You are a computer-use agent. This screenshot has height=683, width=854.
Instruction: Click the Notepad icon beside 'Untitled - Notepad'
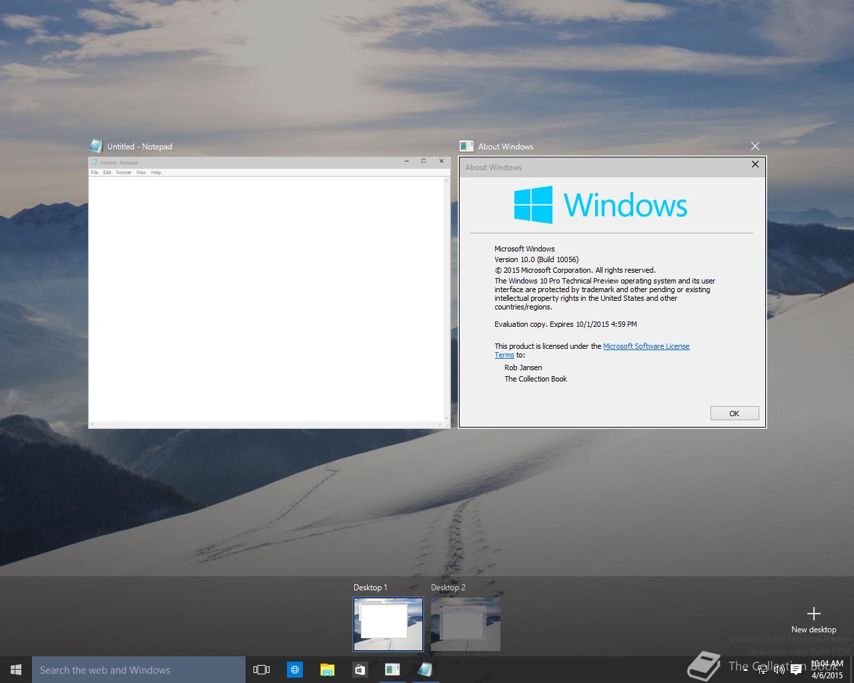point(95,146)
